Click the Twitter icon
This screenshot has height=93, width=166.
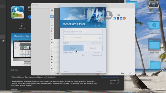pyautogui.click(x=115, y=18)
